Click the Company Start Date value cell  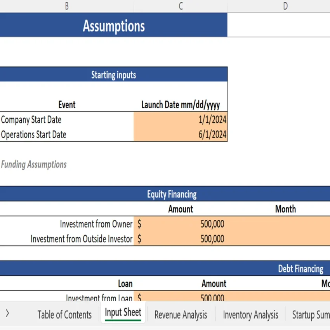point(180,120)
